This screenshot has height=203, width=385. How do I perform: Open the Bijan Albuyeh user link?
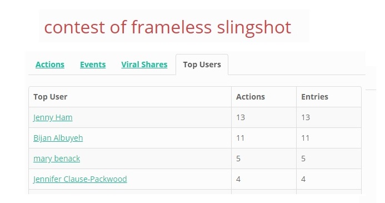click(x=58, y=138)
